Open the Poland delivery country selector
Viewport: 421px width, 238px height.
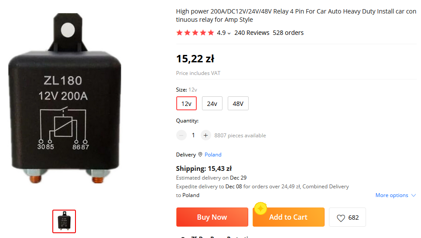pyautogui.click(x=213, y=155)
